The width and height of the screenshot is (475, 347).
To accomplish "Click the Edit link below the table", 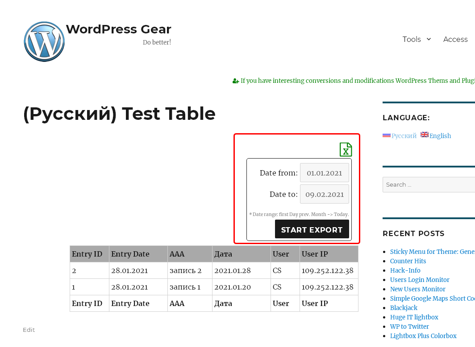I will (29, 330).
